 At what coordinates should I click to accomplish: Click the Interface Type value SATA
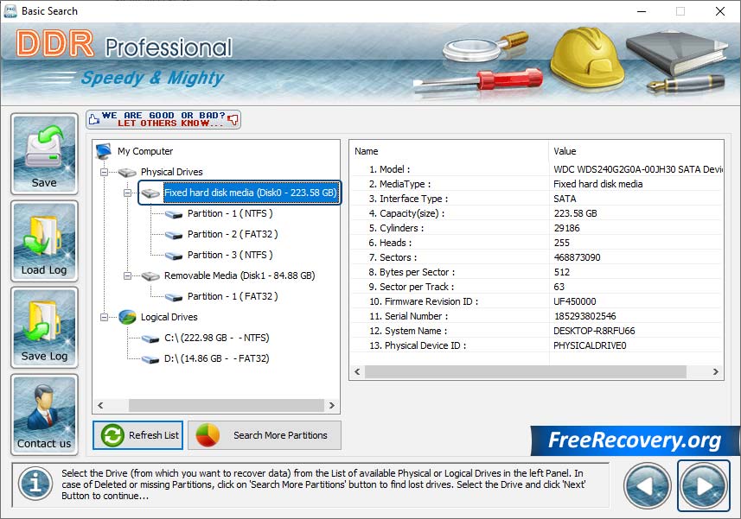coord(565,199)
